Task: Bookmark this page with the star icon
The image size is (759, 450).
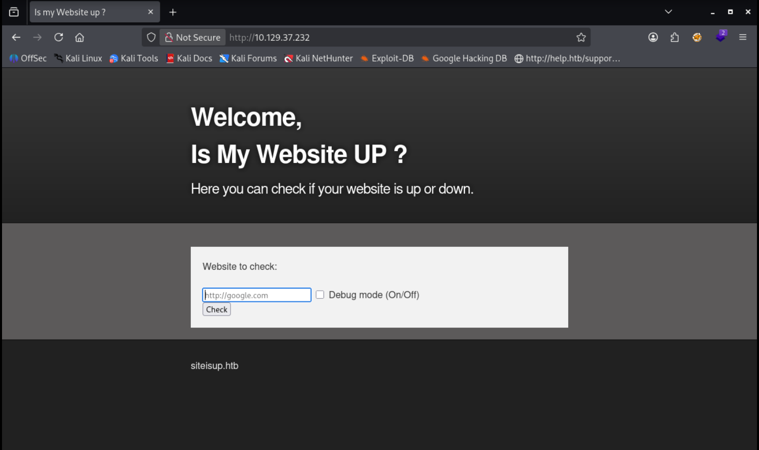Action: click(x=581, y=37)
